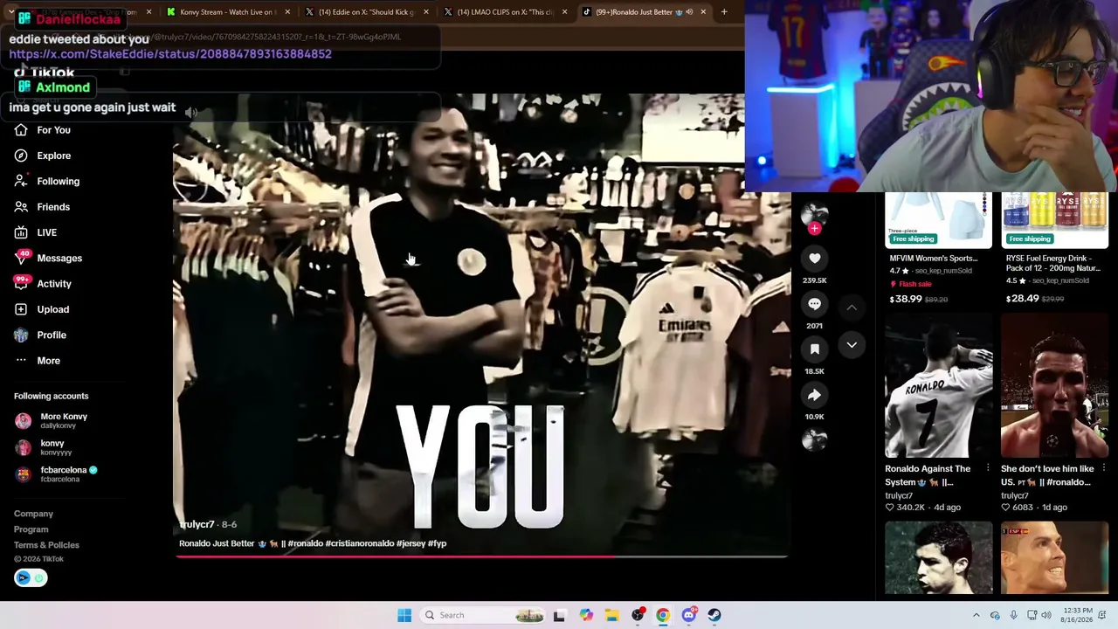Screen dimensions: 1118x629
Task: Open Messages in the sidebar
Action: [x=59, y=258]
